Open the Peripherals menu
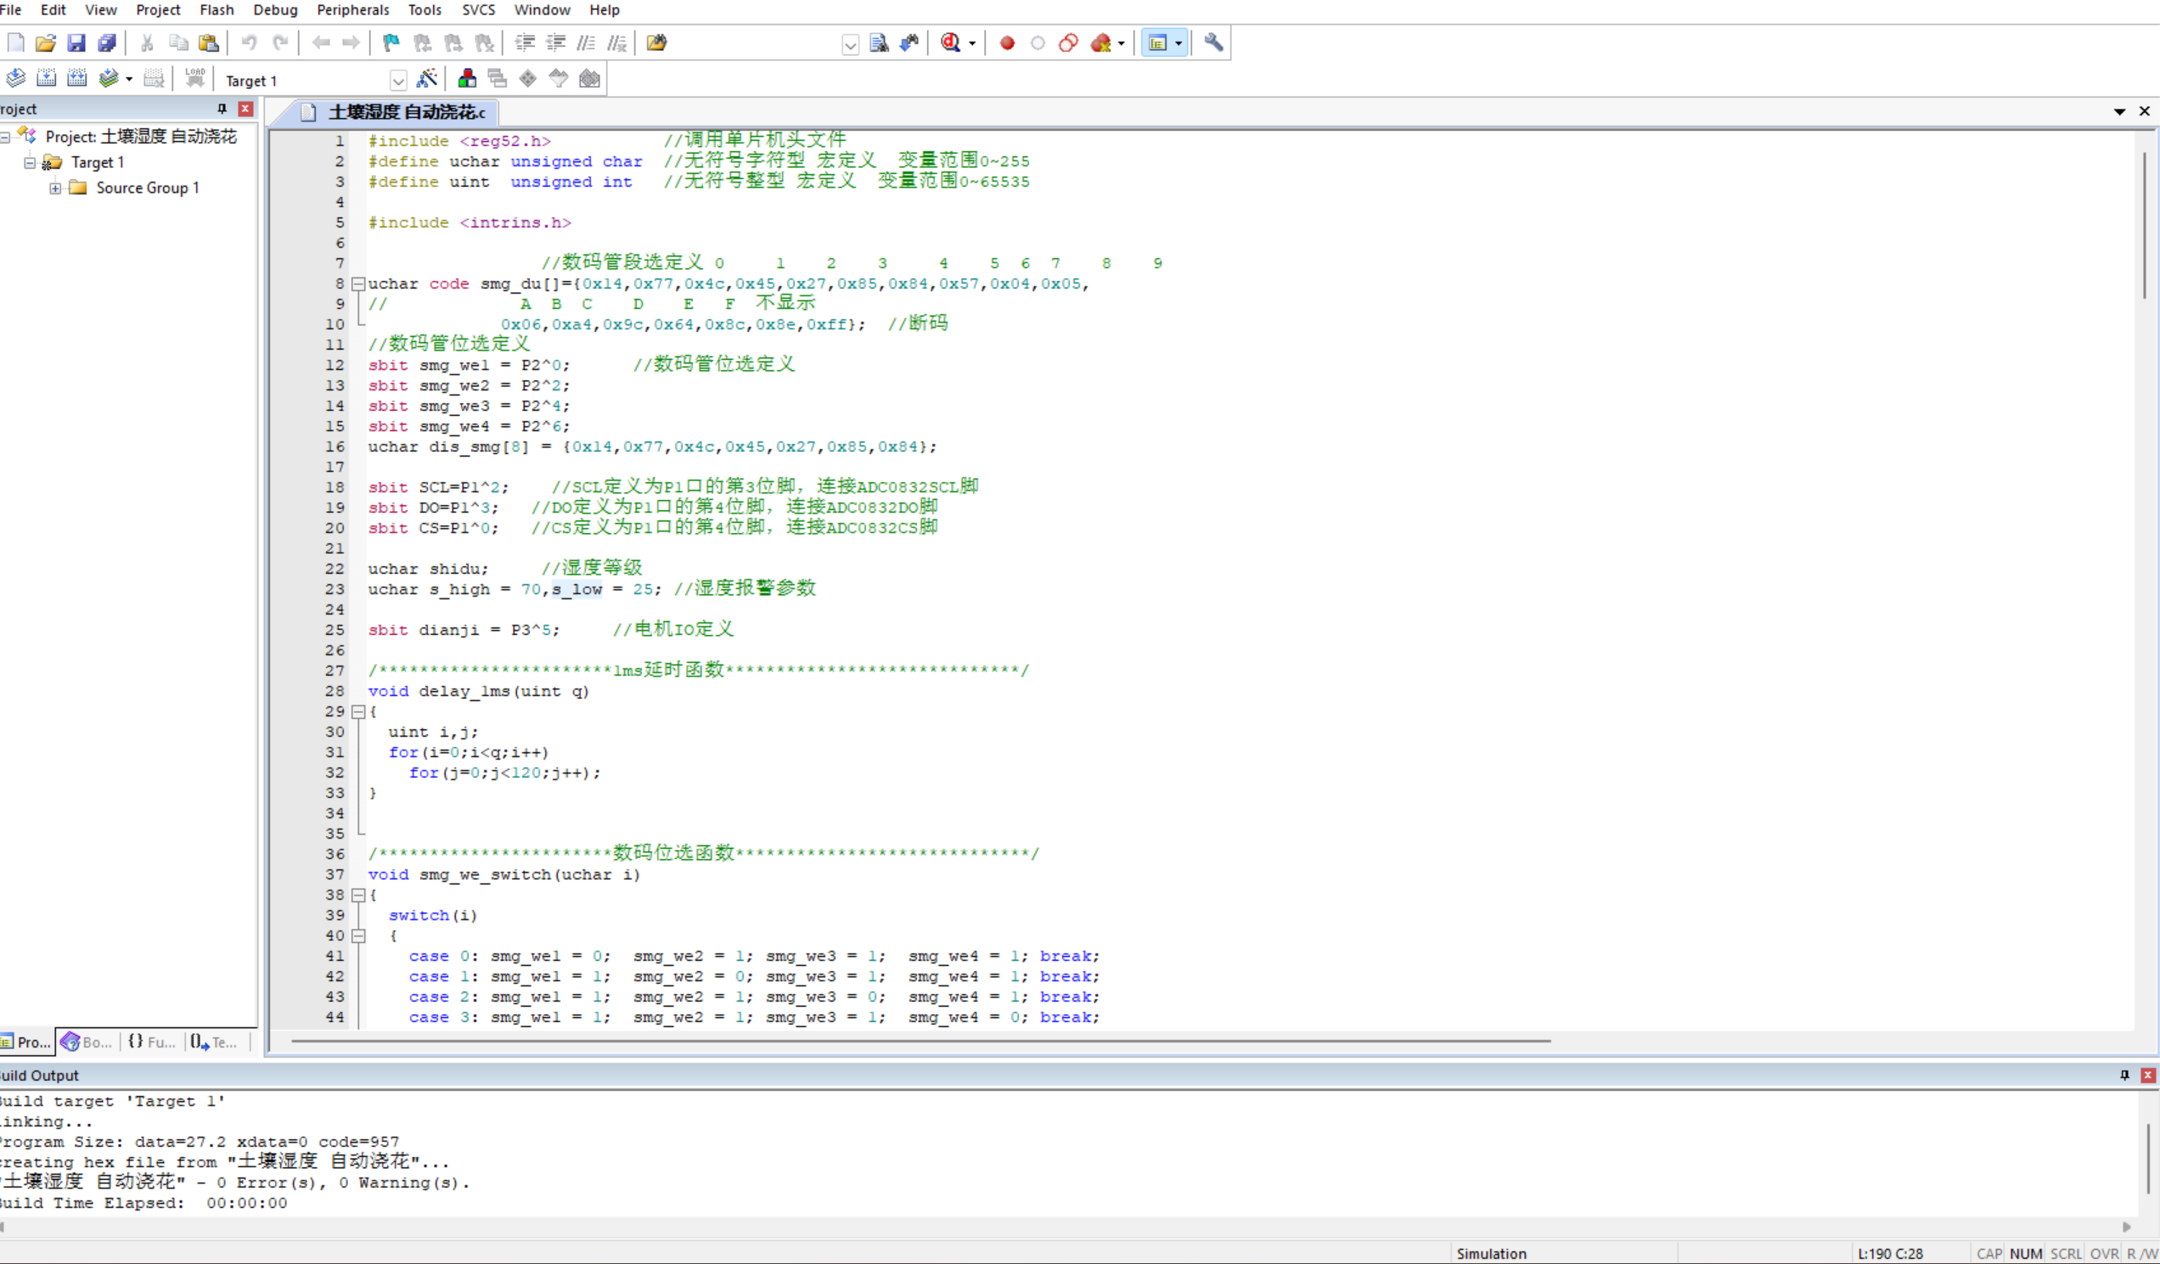 pyautogui.click(x=352, y=10)
